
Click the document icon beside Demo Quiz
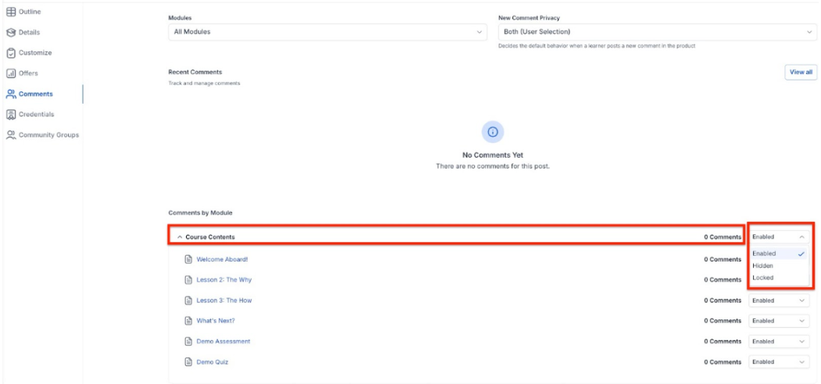pyautogui.click(x=188, y=362)
